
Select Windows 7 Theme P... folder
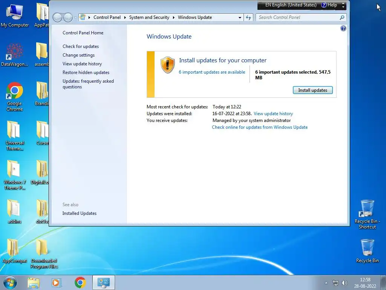coord(15,175)
